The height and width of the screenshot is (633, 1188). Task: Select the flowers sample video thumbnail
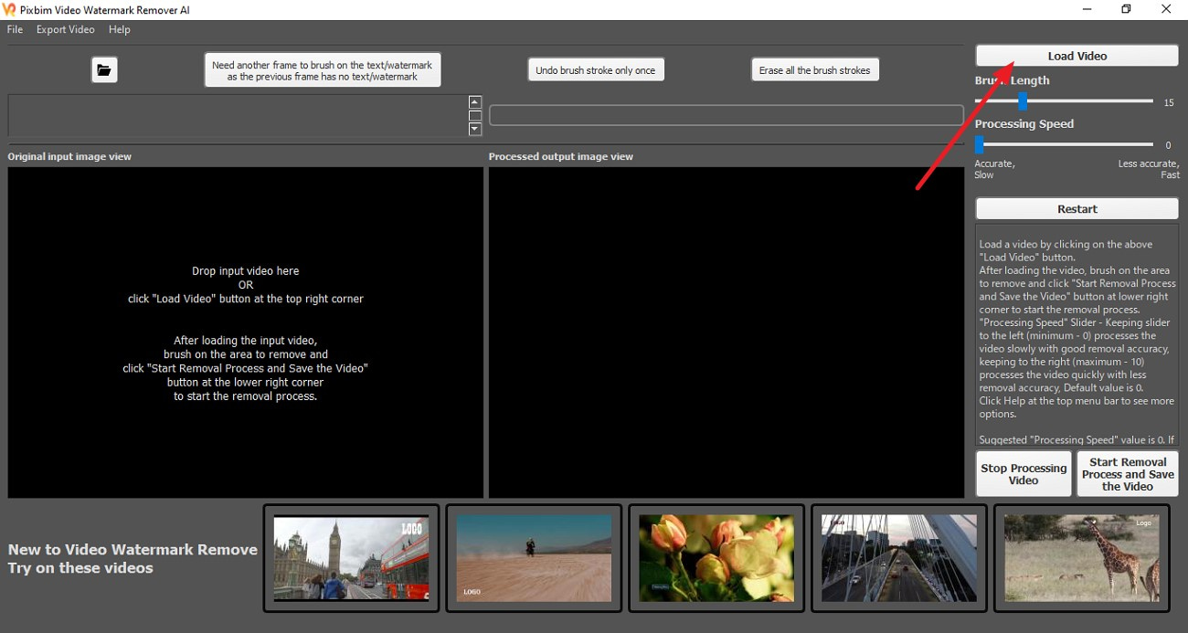coord(716,558)
